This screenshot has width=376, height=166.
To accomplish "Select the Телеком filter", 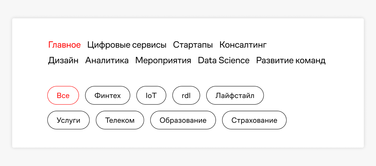I will coord(120,120).
